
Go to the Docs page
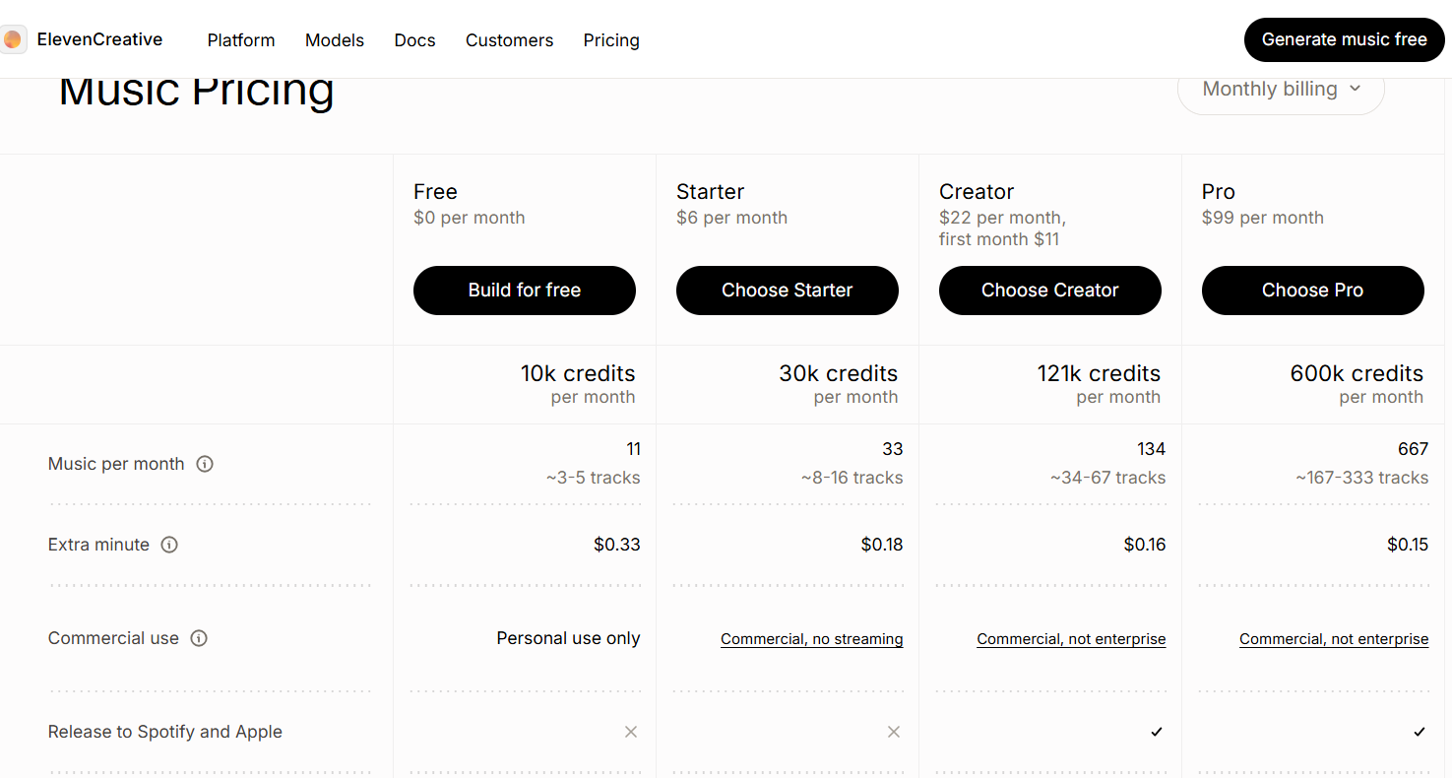pos(414,40)
